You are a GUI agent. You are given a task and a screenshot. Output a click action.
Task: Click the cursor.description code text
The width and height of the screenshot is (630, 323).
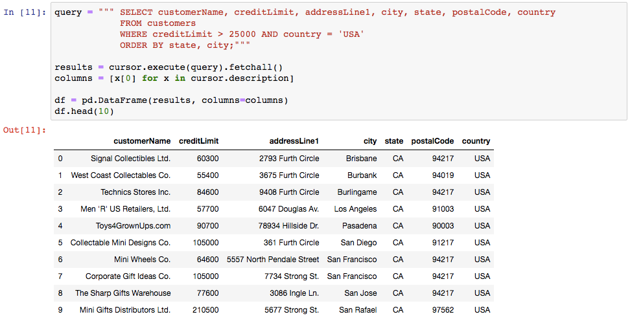click(240, 78)
